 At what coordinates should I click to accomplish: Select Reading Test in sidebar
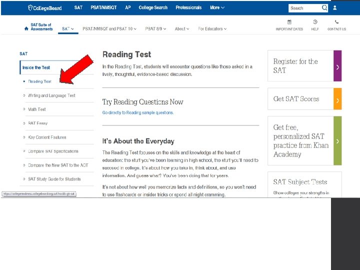point(39,81)
